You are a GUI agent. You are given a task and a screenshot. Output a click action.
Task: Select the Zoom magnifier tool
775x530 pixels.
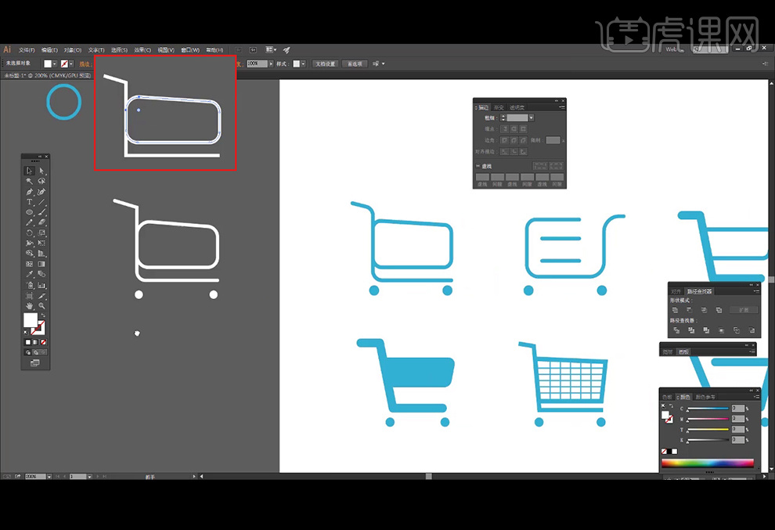(x=41, y=306)
